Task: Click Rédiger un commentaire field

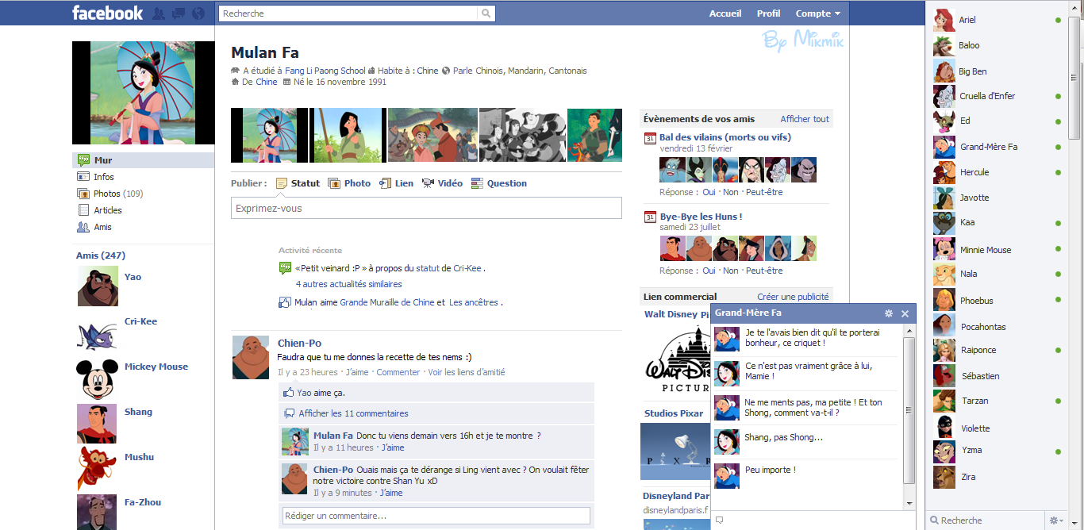Action: pyautogui.click(x=436, y=516)
